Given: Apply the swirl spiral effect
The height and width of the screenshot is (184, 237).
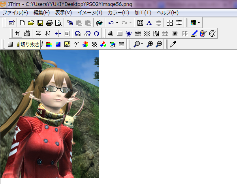Looking at the screenshot, I should [213, 34].
